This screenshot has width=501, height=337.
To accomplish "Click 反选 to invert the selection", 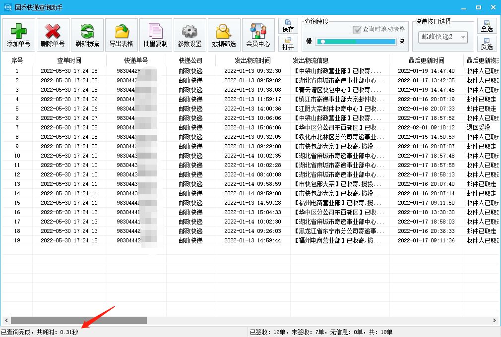I will (487, 44).
